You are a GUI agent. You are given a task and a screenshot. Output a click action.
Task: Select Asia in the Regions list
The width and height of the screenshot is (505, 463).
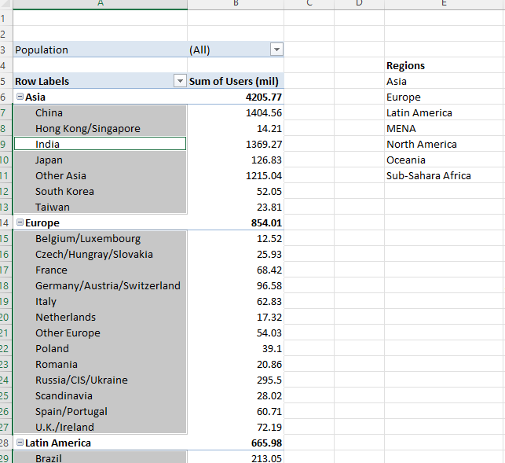coord(397,81)
